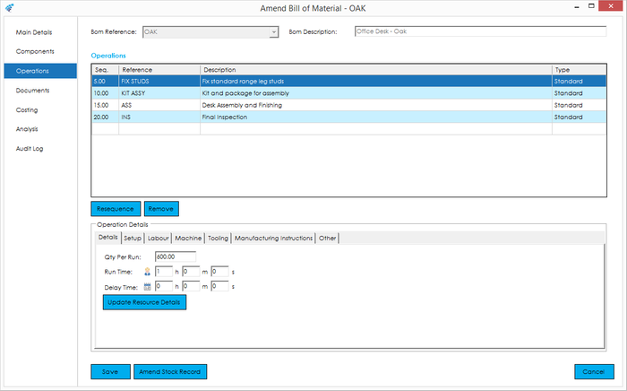This screenshot has height=391, width=627.
Task: Open Manufacturing Instructions tab
Action: pyautogui.click(x=273, y=239)
